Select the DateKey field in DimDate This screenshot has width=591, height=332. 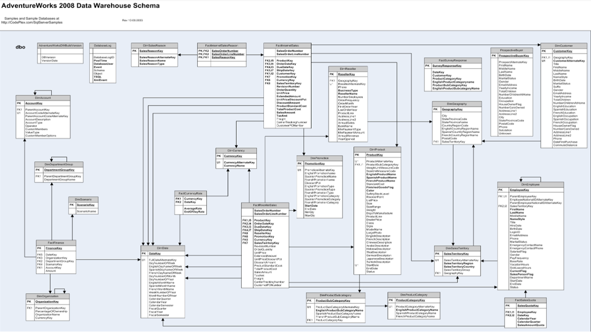(x=155, y=254)
